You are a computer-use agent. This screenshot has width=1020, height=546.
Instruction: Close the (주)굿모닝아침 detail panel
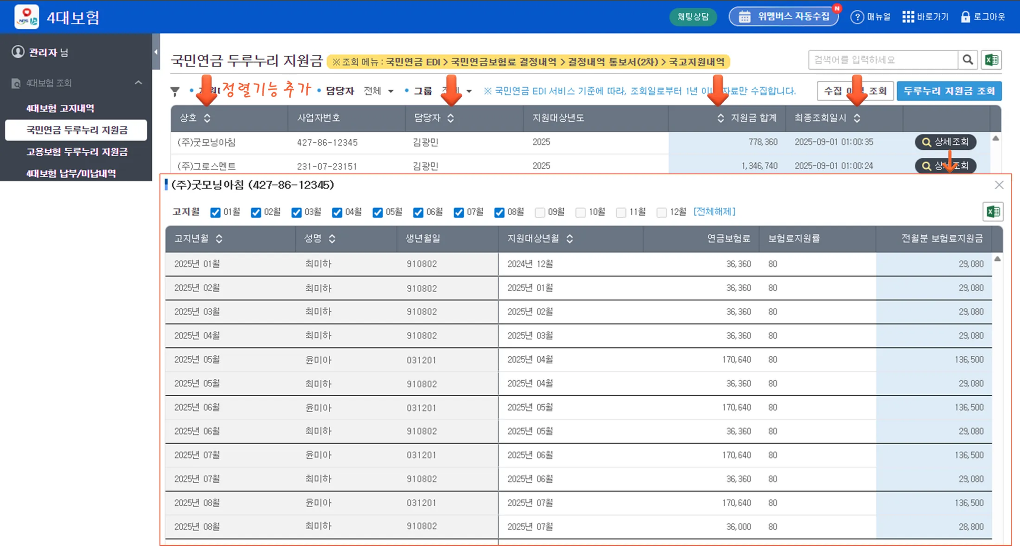coord(999,185)
